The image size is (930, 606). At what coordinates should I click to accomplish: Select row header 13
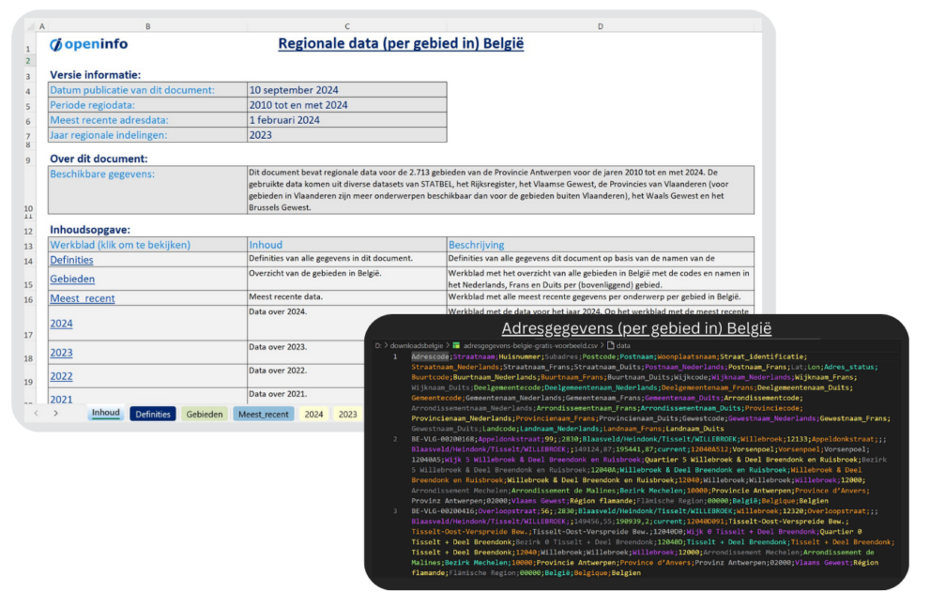[x=28, y=246]
